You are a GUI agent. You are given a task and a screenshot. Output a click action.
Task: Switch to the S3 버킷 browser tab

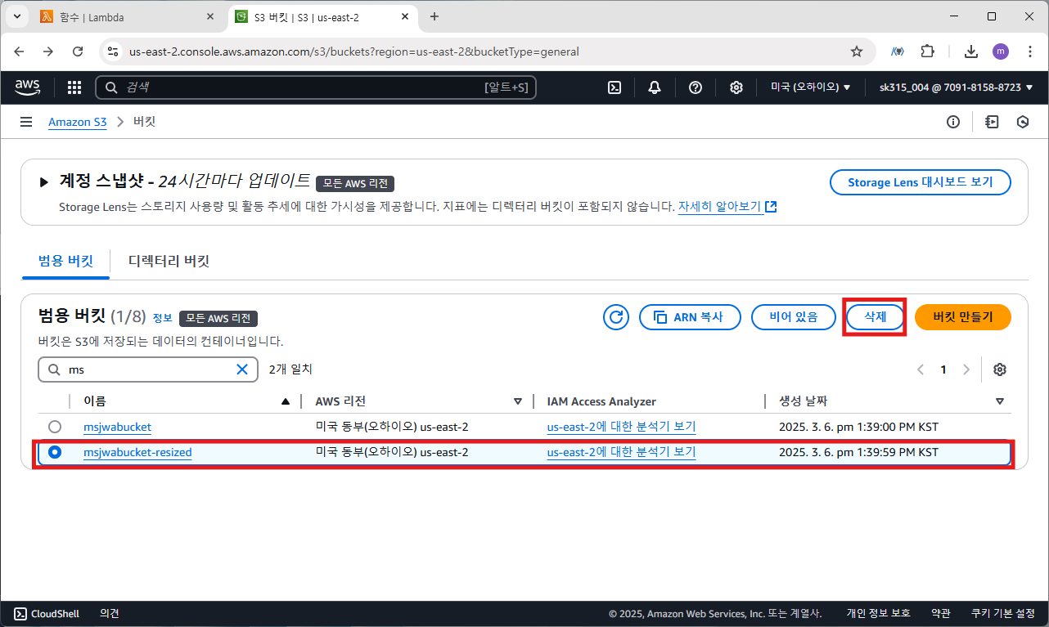tap(323, 16)
